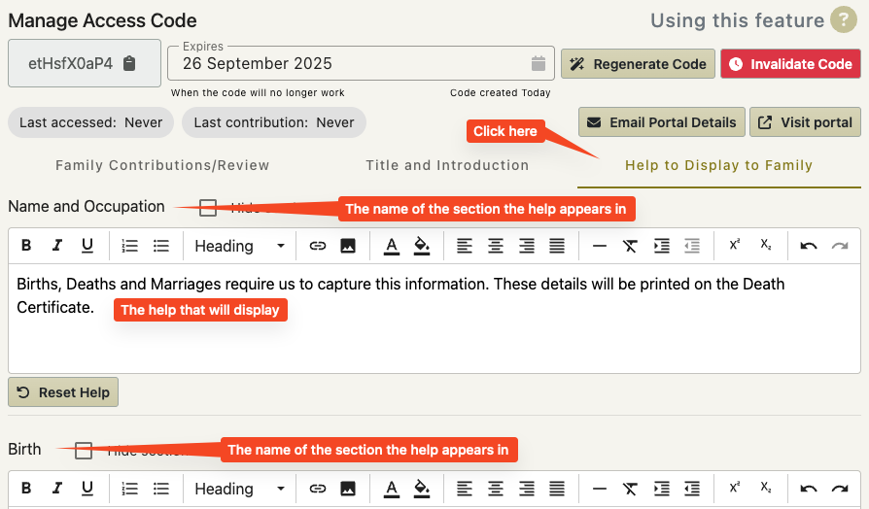Toggle Underline in Name and Occupation editor
The width and height of the screenshot is (869, 509).
click(x=87, y=246)
